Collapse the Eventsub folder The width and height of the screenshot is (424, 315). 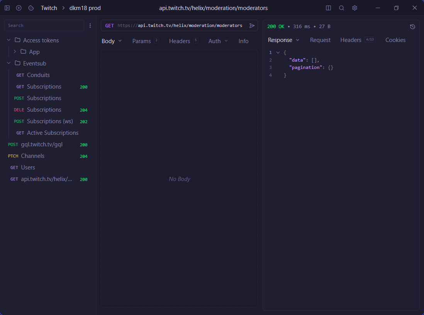point(9,64)
